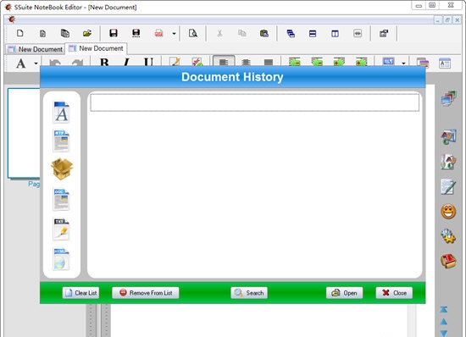Click the blue up arrow navigation icon

point(444,322)
